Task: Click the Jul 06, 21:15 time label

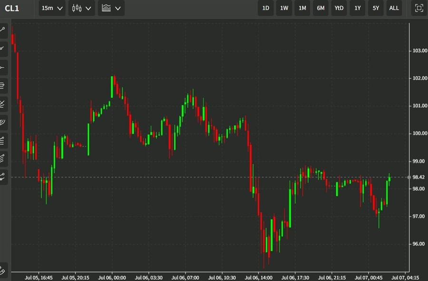Action: click(332, 278)
